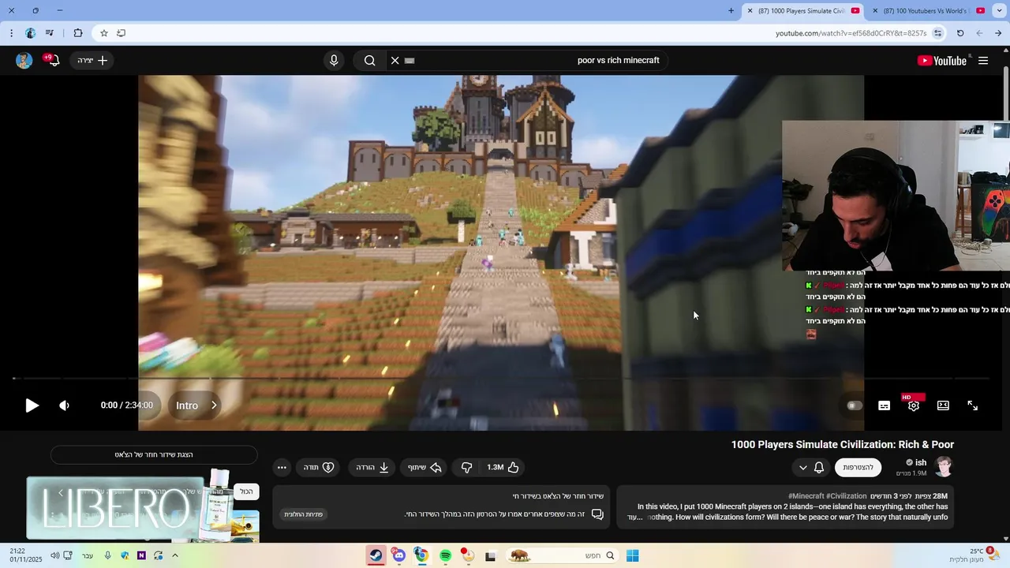The height and width of the screenshot is (568, 1010).
Task: Select the '1000 Players Simulate Civil' tab
Action: 803,11
